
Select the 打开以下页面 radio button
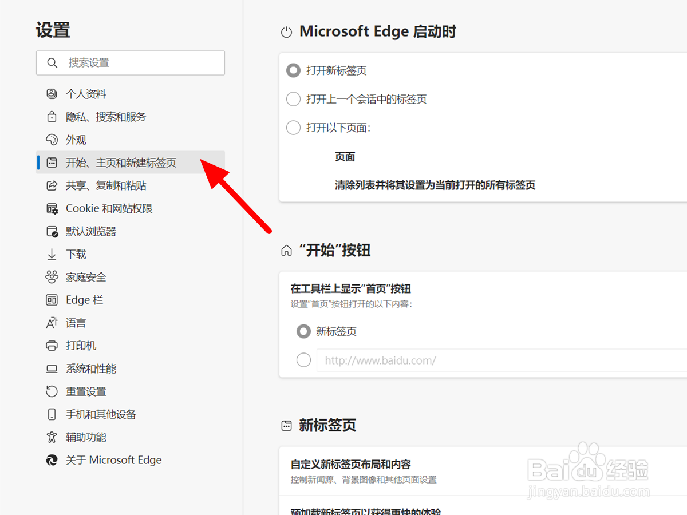pos(293,128)
